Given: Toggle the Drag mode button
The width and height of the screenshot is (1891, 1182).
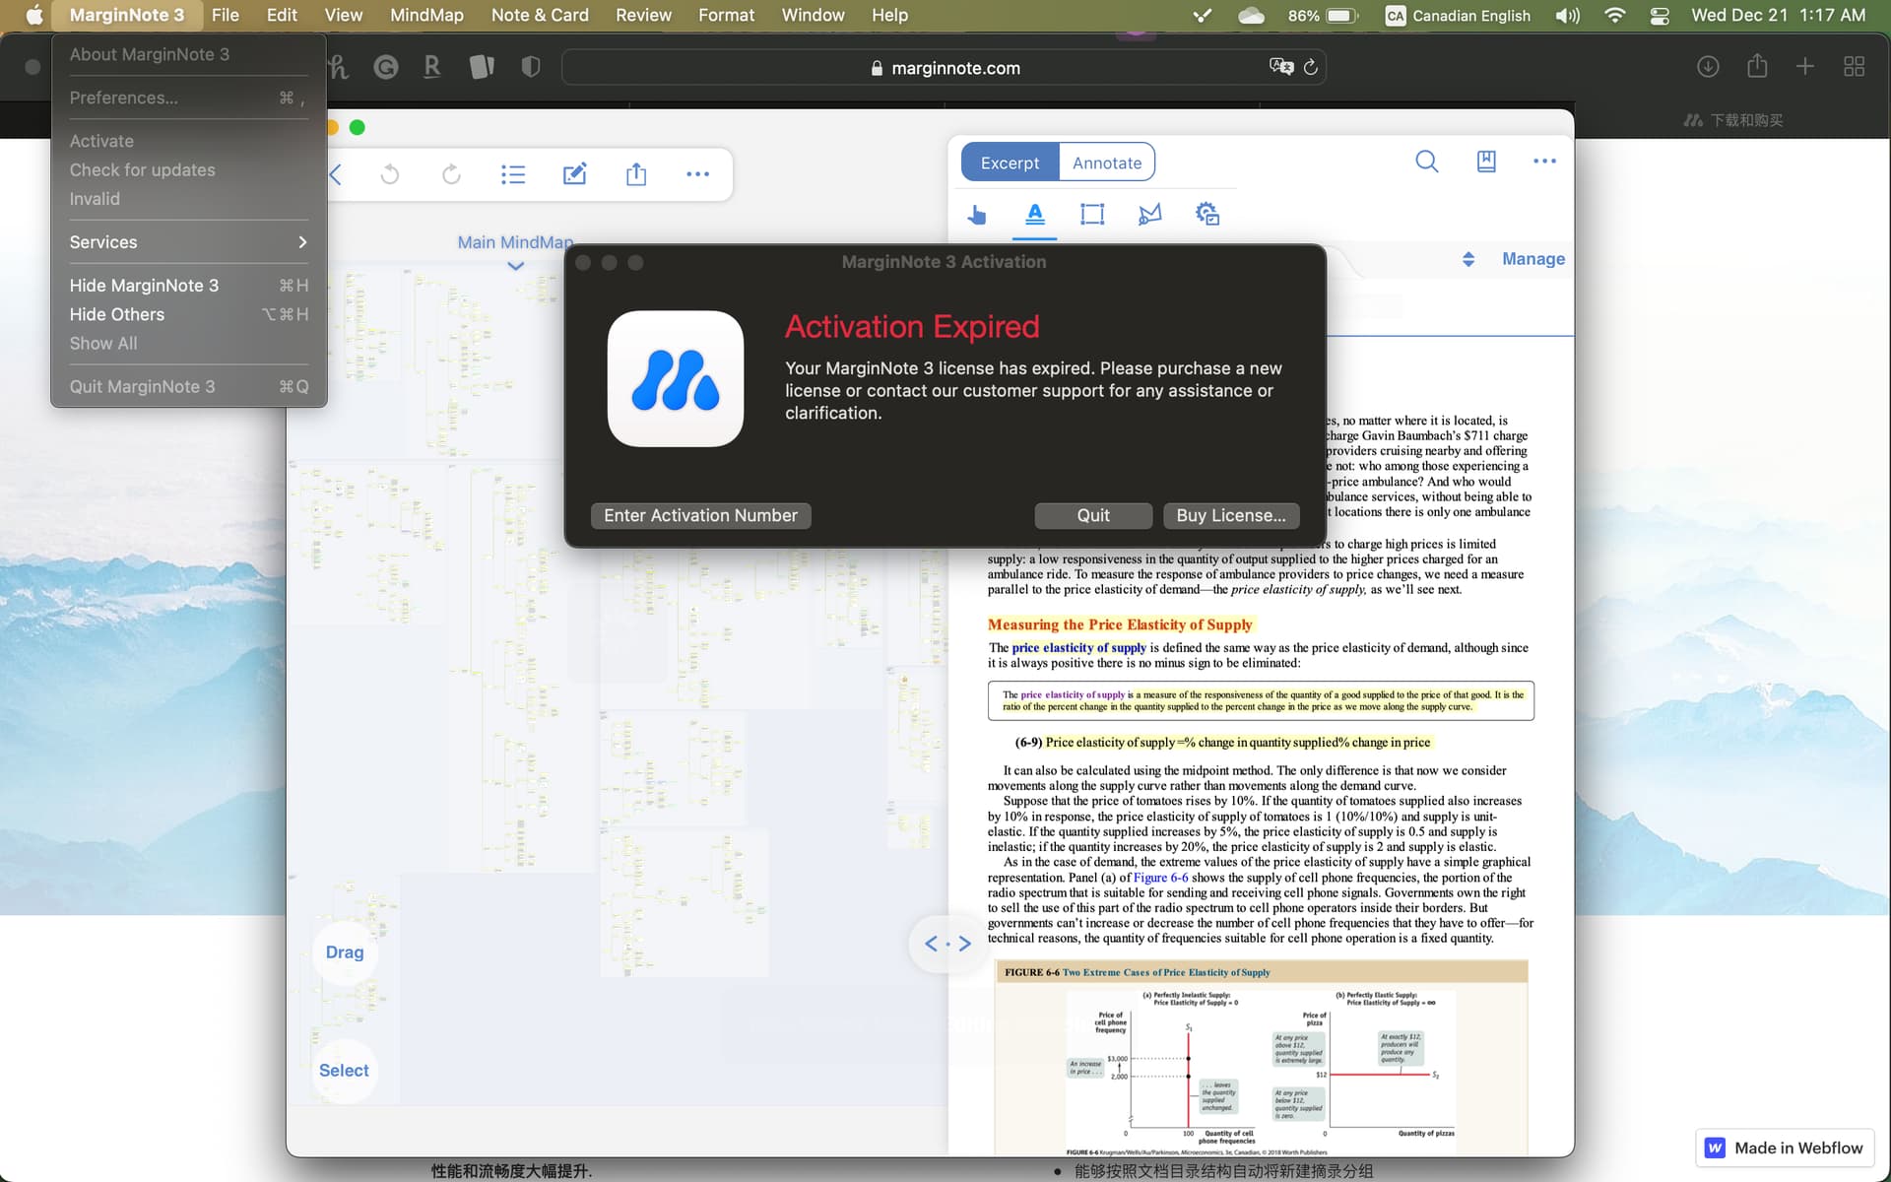Looking at the screenshot, I should pyautogui.click(x=345, y=952).
